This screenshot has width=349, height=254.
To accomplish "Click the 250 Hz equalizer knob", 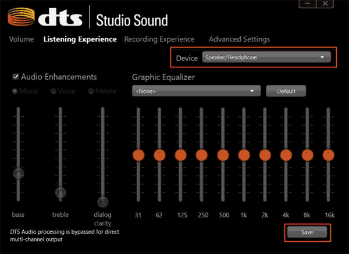I will (x=202, y=155).
